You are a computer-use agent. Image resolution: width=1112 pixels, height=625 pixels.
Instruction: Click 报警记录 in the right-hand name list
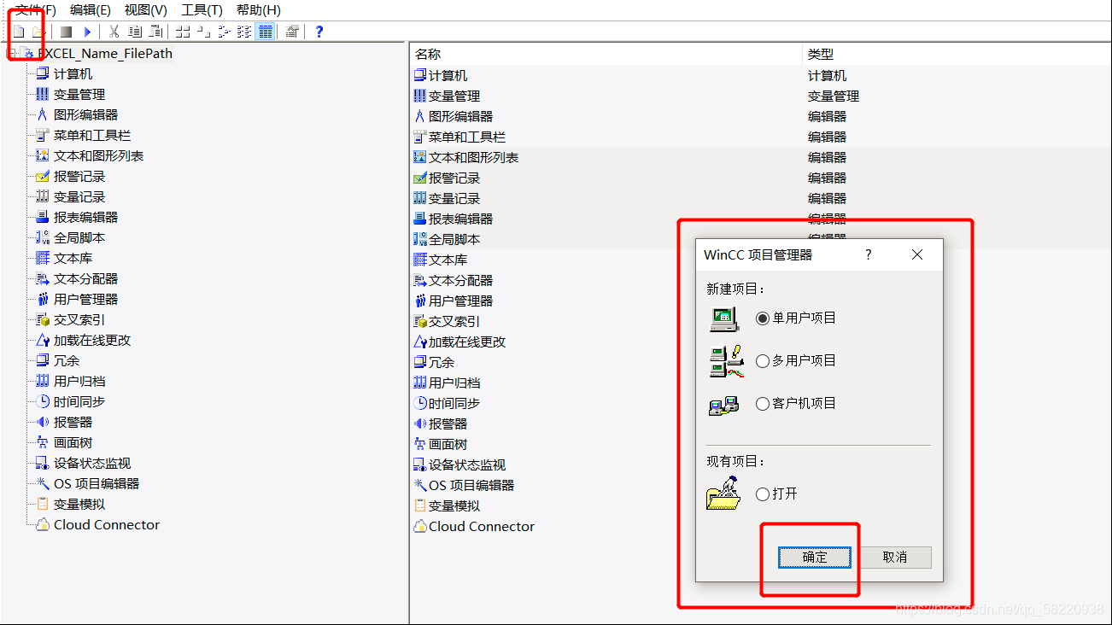click(454, 178)
